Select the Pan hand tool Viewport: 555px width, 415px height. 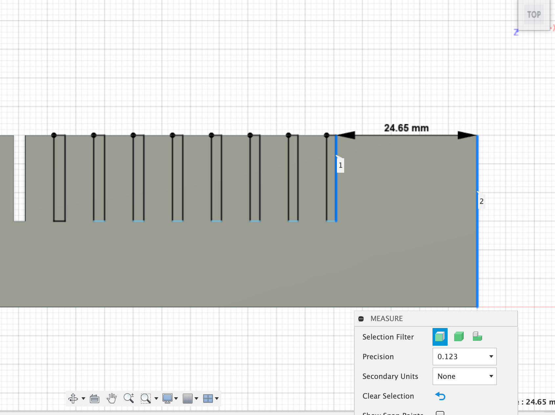(x=112, y=398)
